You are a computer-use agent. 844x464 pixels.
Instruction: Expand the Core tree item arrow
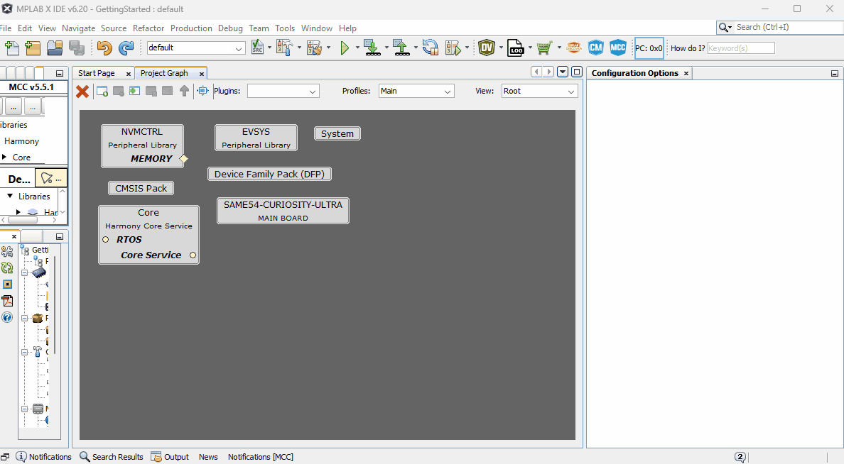tap(5, 157)
